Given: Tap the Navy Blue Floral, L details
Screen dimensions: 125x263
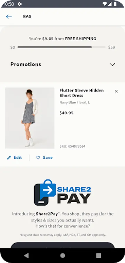Looking at the screenshot, I should 75,103.
